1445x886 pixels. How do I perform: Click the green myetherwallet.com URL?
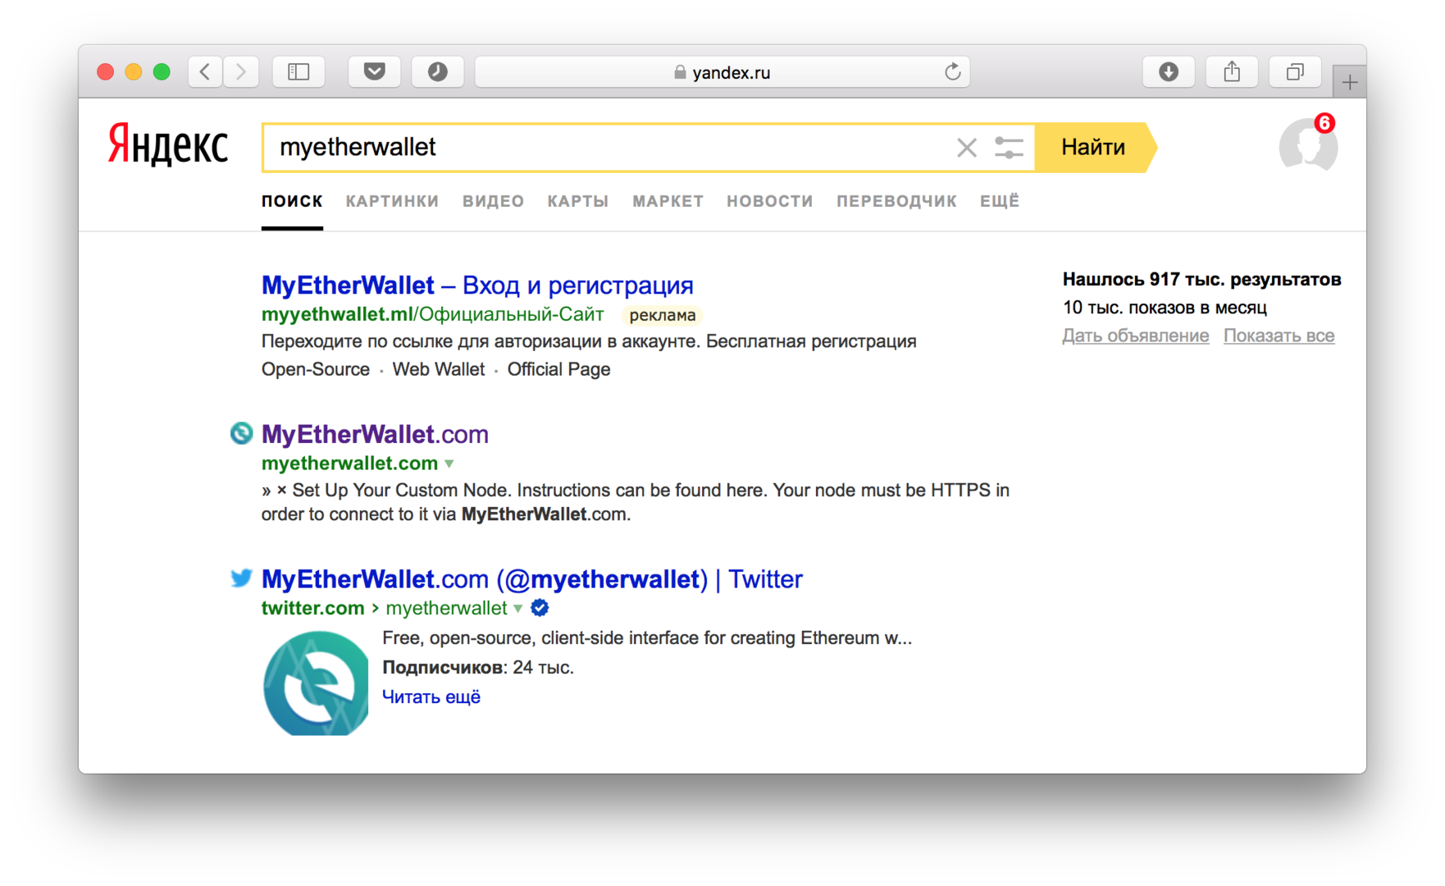(349, 464)
